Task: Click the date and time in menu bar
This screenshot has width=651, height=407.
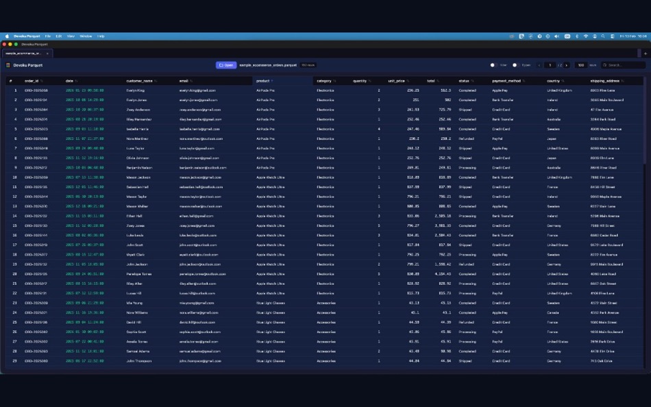Action: point(633,36)
